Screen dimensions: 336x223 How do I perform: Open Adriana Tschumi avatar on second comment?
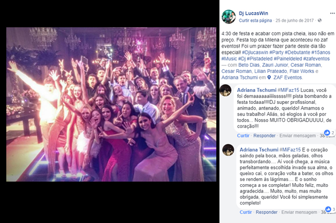[x=228, y=150]
